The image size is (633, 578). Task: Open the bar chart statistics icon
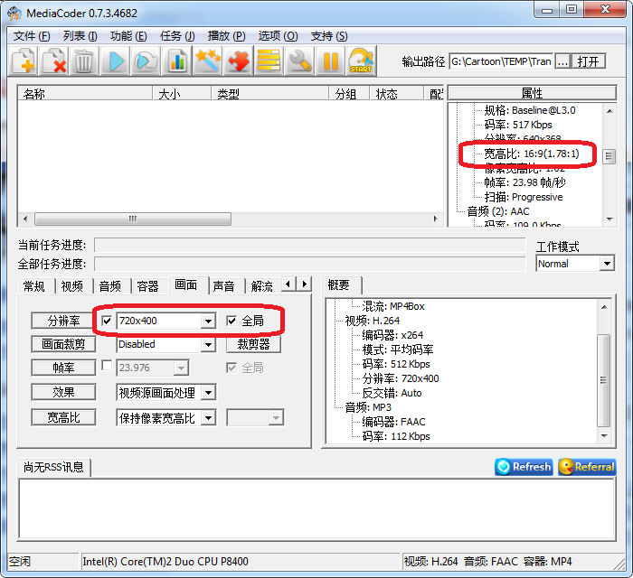click(x=177, y=61)
